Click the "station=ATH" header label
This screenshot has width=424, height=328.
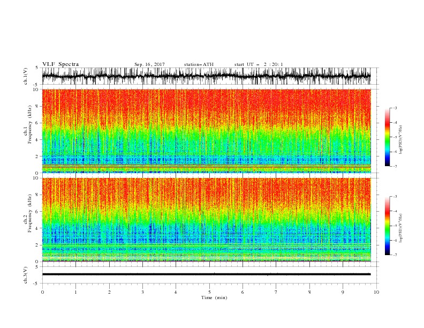199,64
